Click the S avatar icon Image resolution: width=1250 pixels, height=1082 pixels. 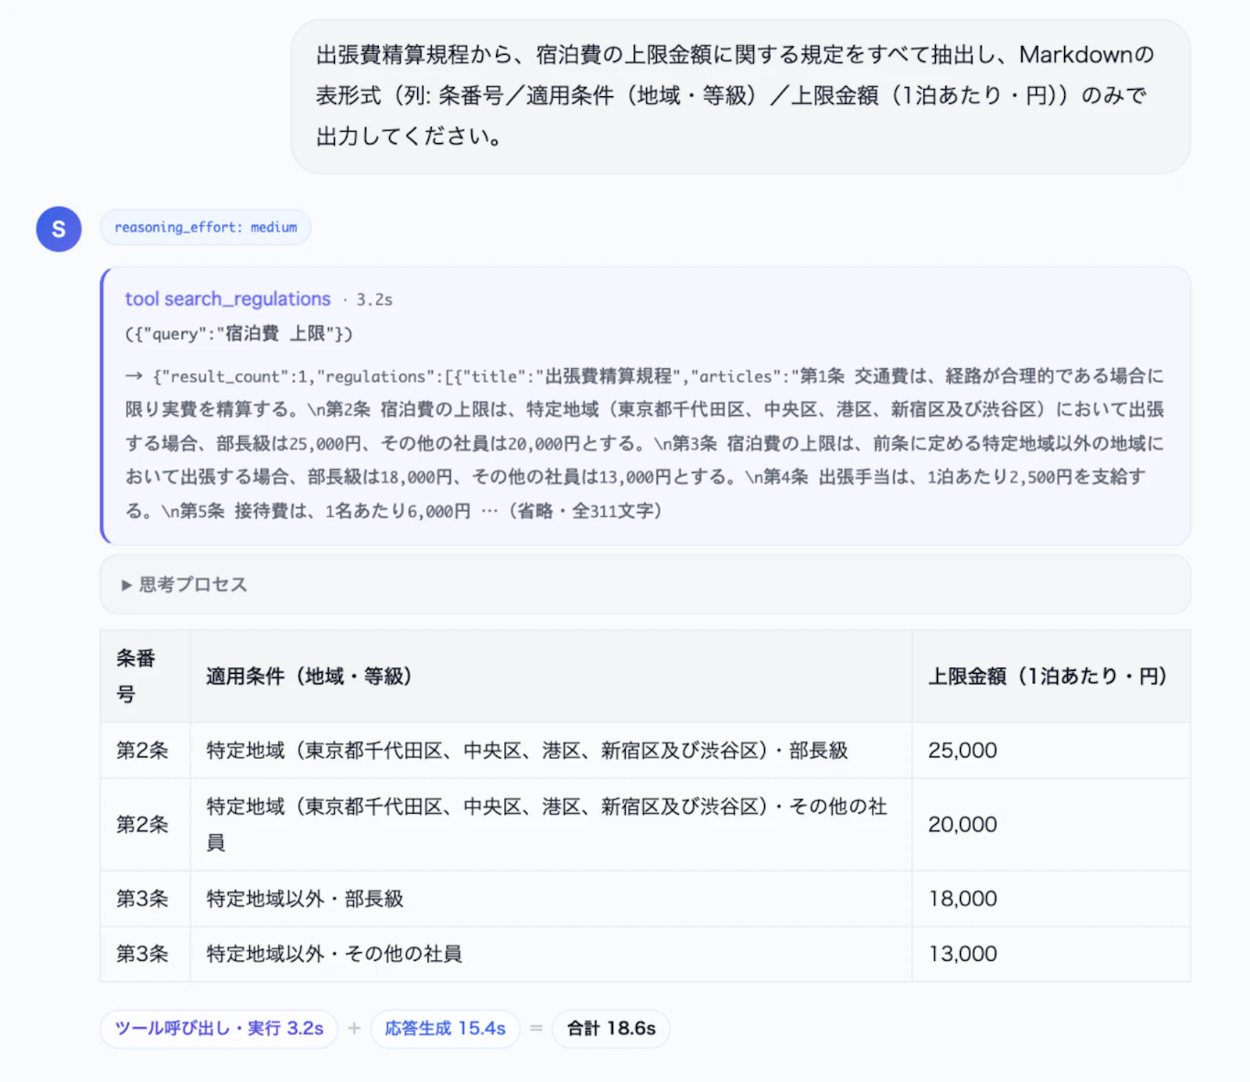[59, 229]
